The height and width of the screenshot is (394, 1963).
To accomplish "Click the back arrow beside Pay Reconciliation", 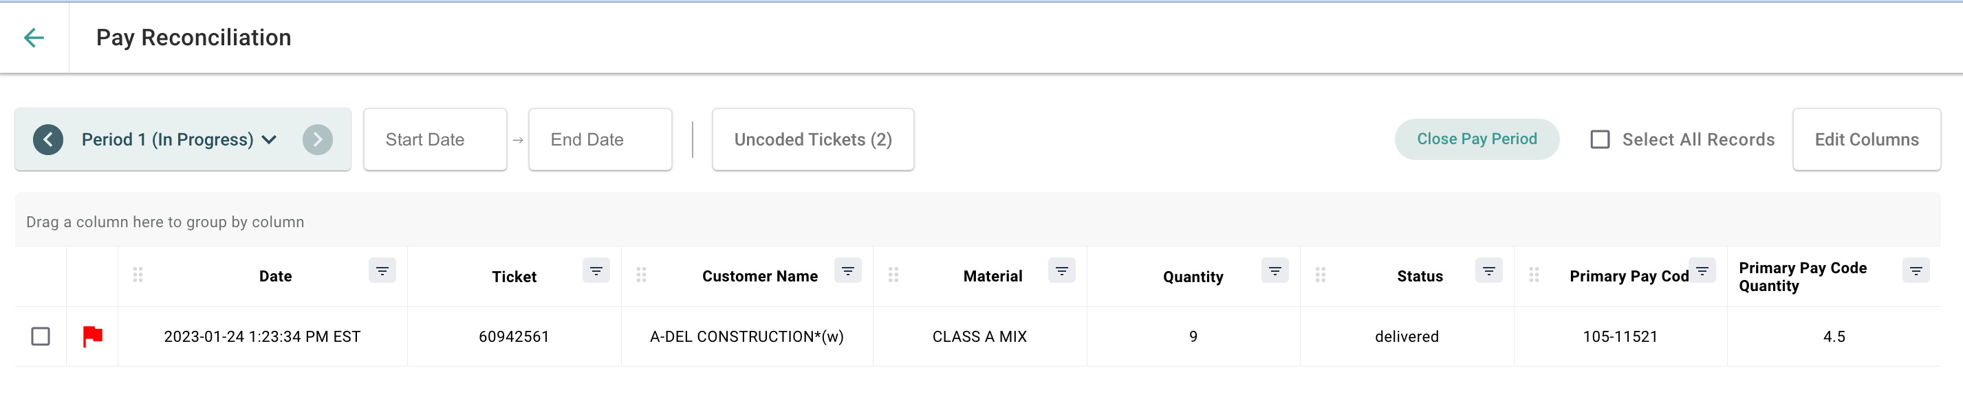I will (x=34, y=37).
